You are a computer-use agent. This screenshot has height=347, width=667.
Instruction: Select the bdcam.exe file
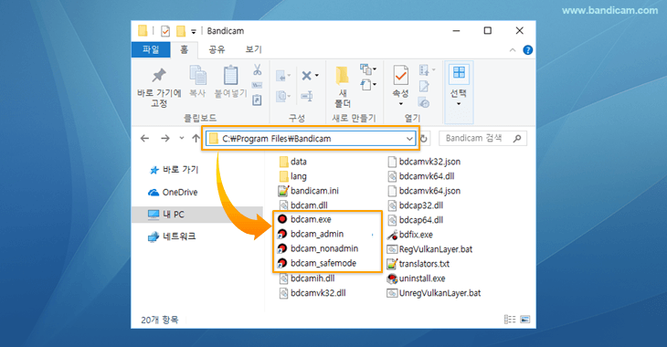click(304, 219)
